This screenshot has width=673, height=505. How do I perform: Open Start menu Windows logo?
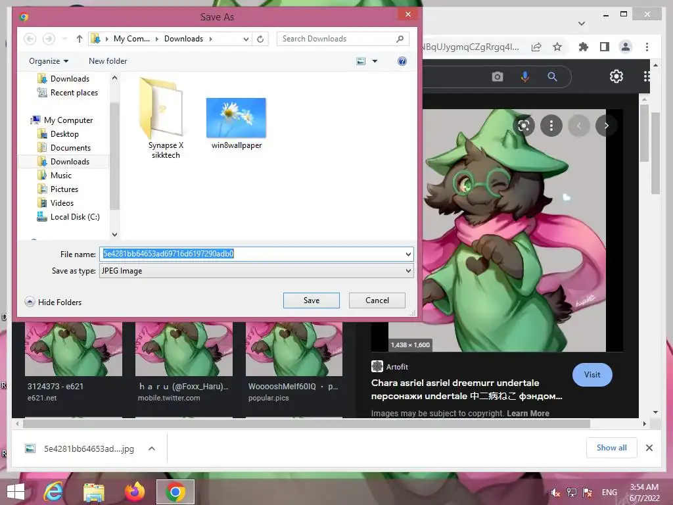tap(16, 492)
